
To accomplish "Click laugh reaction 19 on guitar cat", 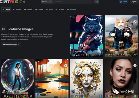I will [x=87, y=55].
